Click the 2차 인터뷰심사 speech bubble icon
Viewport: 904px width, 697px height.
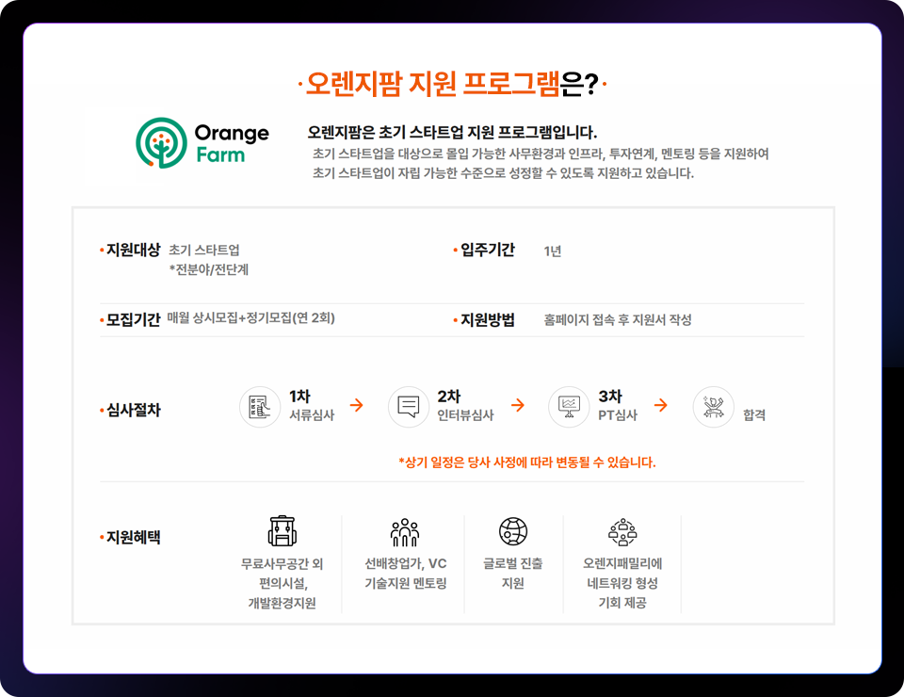(x=409, y=406)
